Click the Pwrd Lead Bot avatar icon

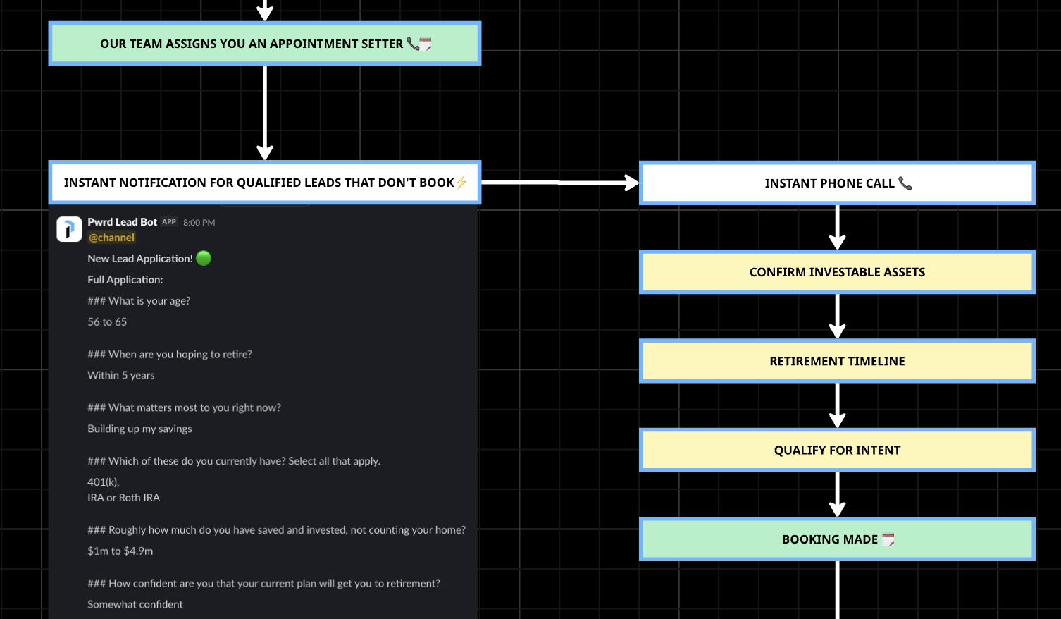click(x=69, y=229)
